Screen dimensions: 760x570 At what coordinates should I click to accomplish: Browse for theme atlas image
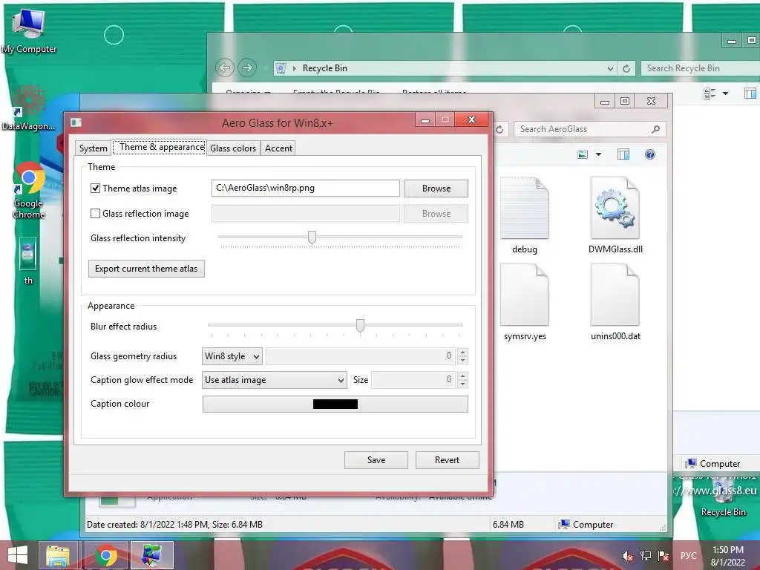[436, 189]
